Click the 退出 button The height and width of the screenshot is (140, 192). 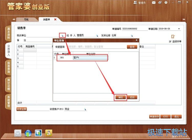point(176,117)
